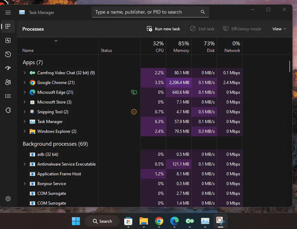Click the process list vertical scrollbar
This screenshot has height=229, width=297.
click(290, 66)
